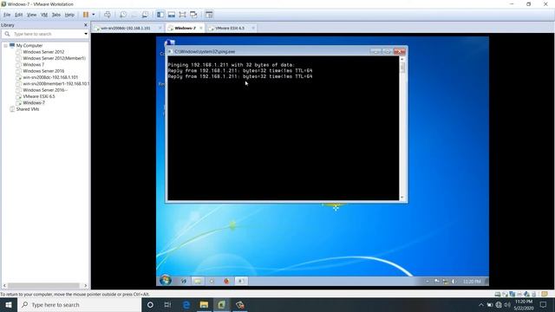Select Windows Server 2012 in the Library

43,52
